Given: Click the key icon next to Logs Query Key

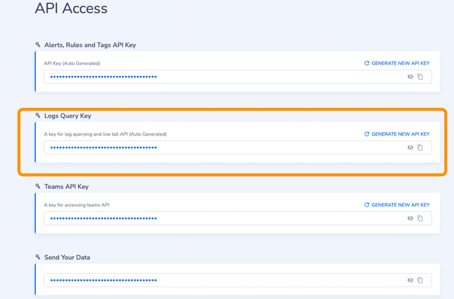Looking at the screenshot, I should pos(38,116).
